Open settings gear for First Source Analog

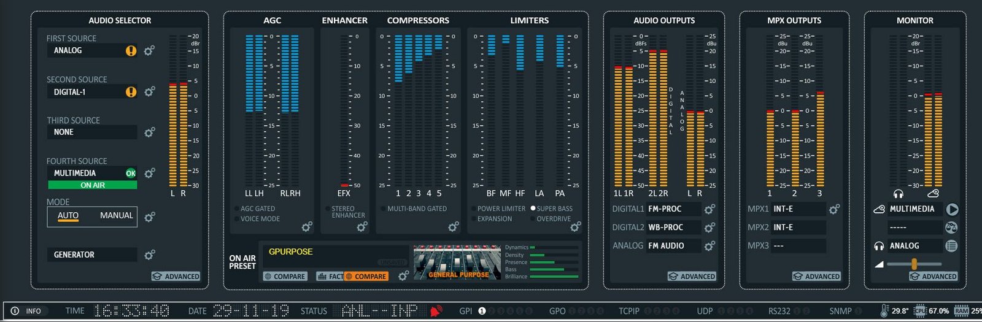coord(149,50)
